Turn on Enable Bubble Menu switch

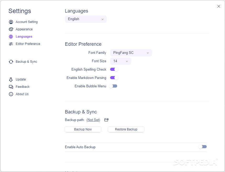(113, 86)
